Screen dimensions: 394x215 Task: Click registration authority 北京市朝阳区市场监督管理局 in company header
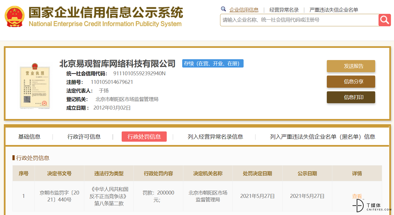coord(127,99)
